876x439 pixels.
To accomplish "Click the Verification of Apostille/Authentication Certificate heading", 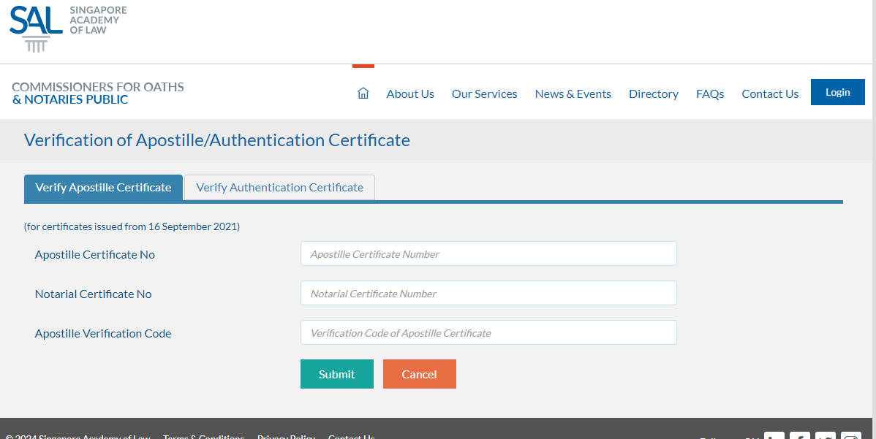I will pos(216,140).
